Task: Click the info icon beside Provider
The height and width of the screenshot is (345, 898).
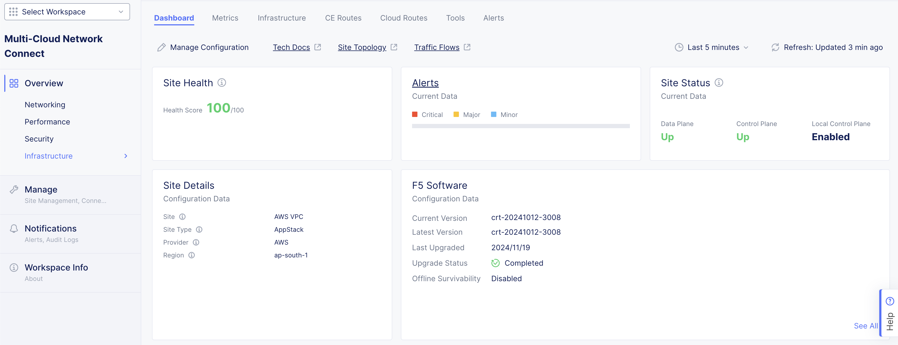Action: click(x=196, y=242)
